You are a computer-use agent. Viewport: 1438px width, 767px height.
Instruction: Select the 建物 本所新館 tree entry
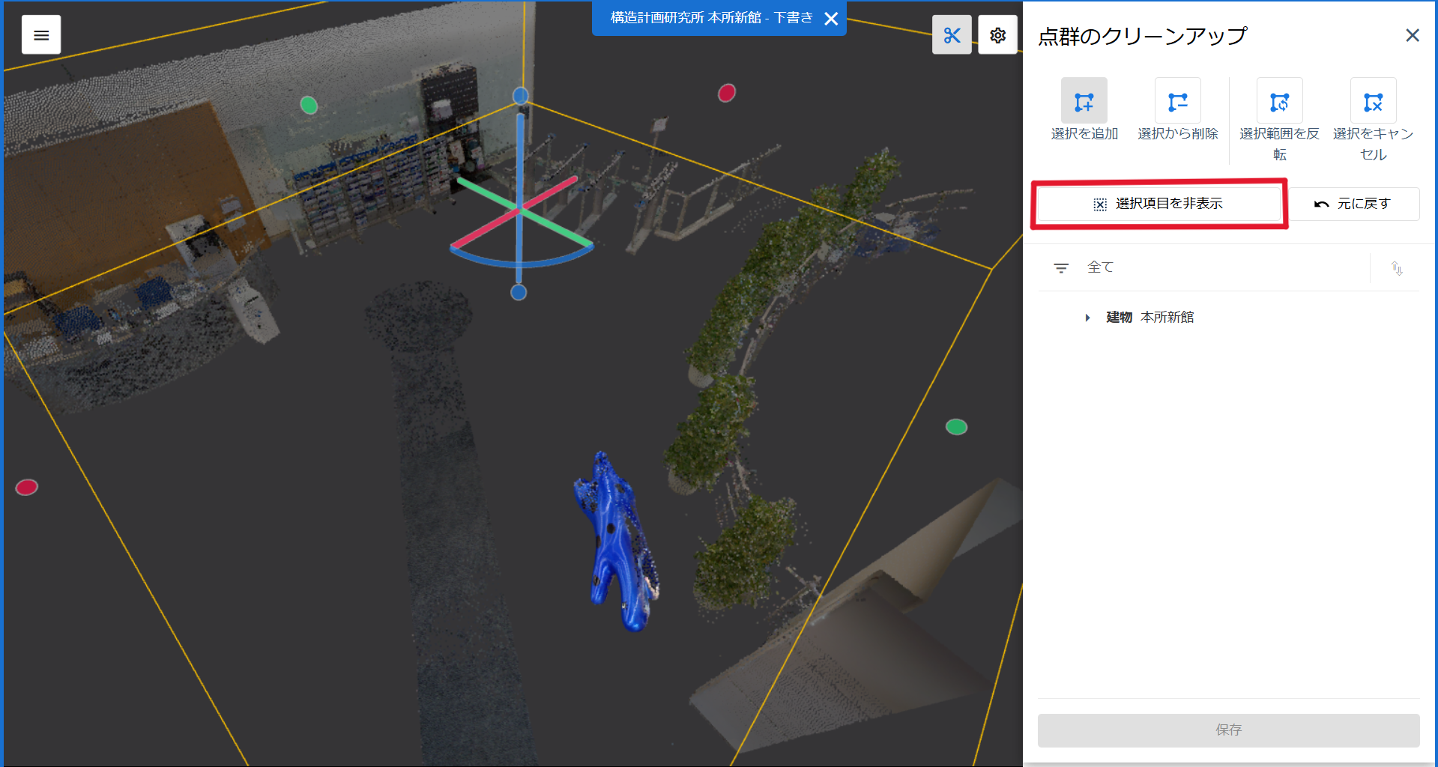[1150, 318]
